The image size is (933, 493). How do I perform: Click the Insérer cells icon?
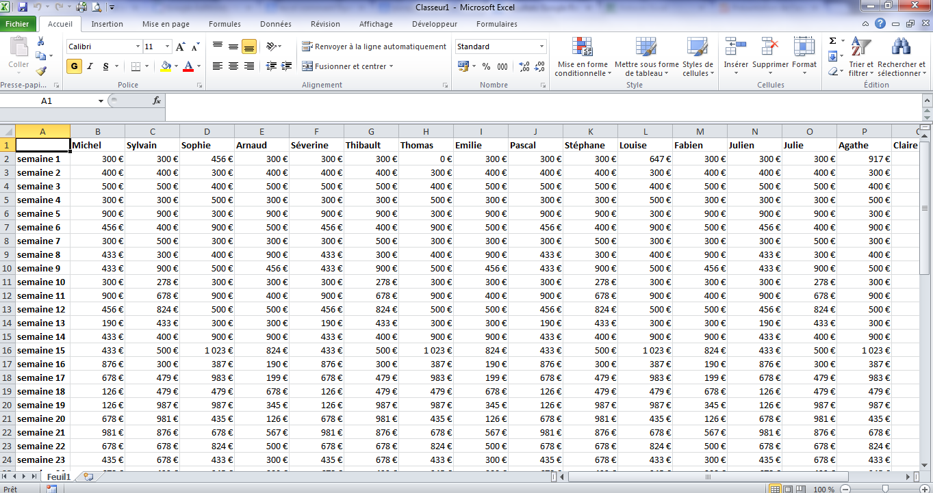(x=736, y=48)
